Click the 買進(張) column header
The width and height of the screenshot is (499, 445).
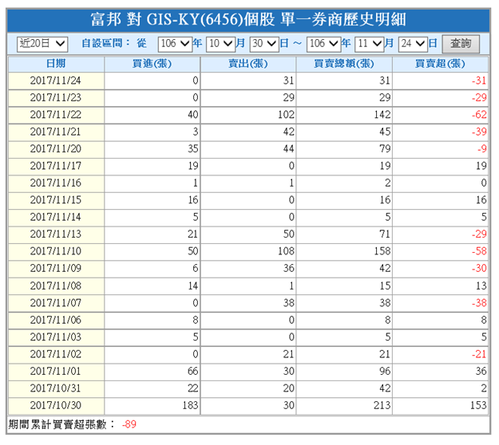click(x=152, y=64)
